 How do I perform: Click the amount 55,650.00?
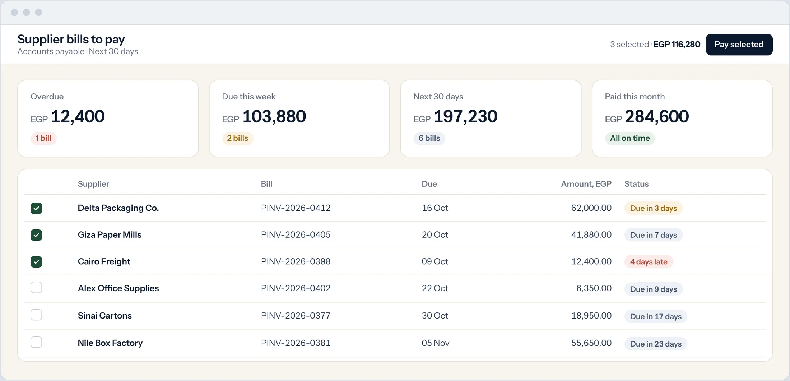591,343
